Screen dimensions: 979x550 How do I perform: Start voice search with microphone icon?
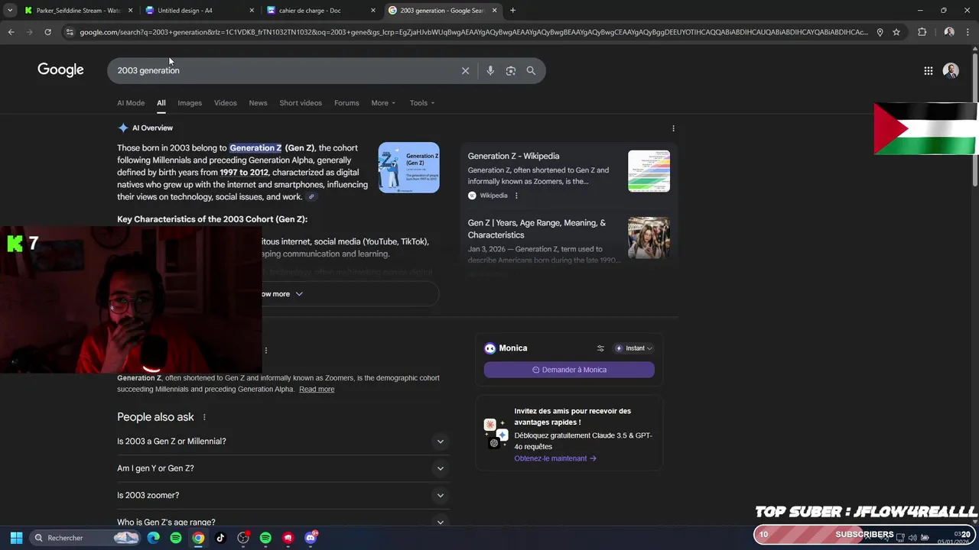pos(490,70)
